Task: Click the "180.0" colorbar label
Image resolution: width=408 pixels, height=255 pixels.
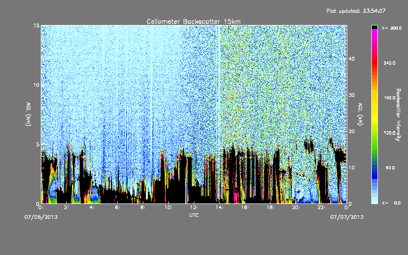Action: point(390,98)
